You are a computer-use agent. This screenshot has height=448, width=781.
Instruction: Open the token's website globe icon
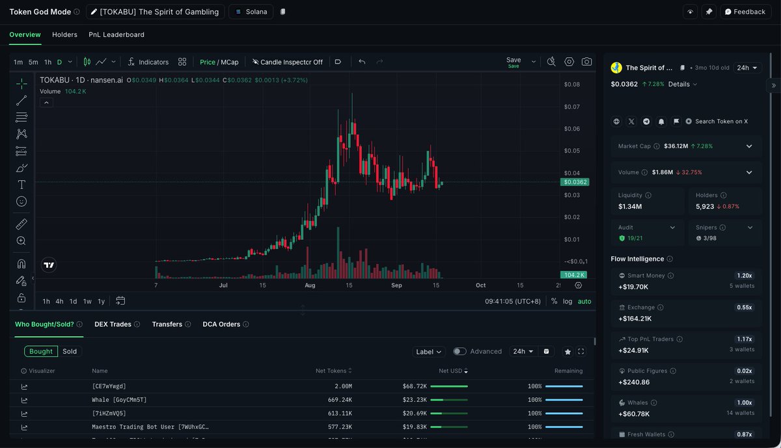[x=616, y=122]
